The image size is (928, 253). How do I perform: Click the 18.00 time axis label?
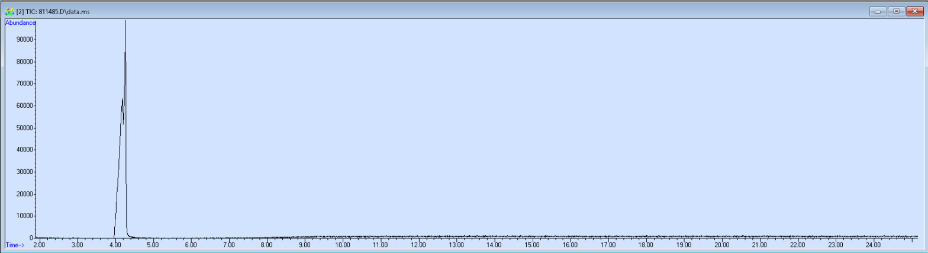(645, 244)
